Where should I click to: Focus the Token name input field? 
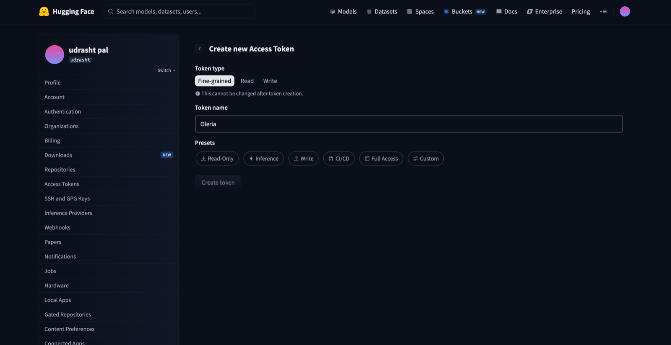409,124
